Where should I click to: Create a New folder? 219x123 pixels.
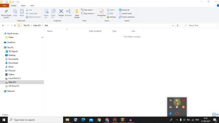(x=77, y=14)
